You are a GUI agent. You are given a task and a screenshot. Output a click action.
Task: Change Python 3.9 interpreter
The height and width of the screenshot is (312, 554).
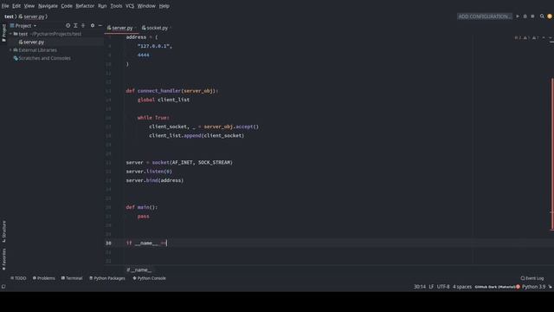(x=533, y=287)
